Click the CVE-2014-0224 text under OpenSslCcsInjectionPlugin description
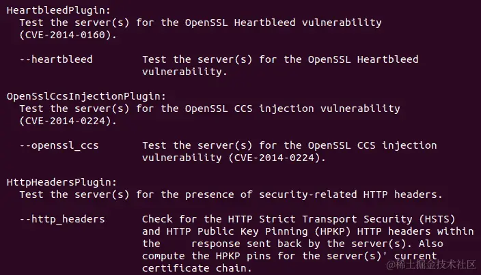481x275 pixels. [65, 121]
